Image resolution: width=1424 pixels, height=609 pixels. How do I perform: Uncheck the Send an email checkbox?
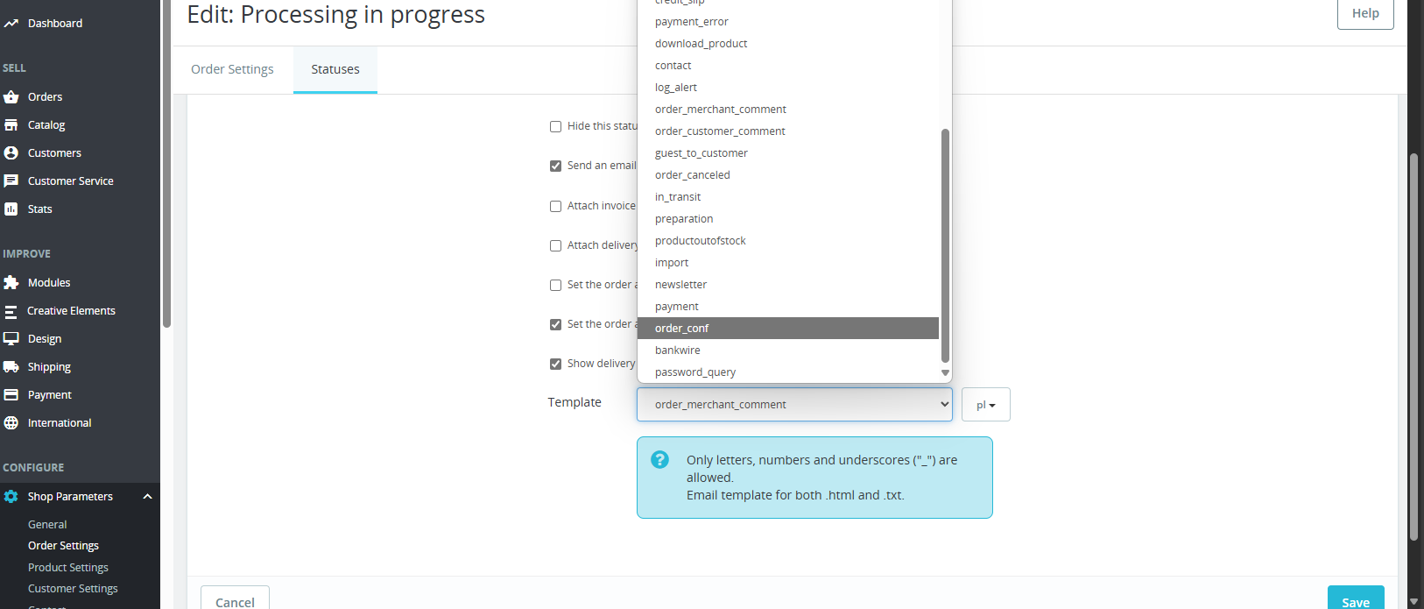(555, 166)
